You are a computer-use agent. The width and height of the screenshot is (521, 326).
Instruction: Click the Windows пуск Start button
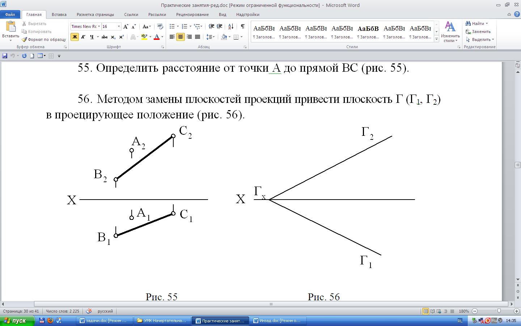point(17,321)
